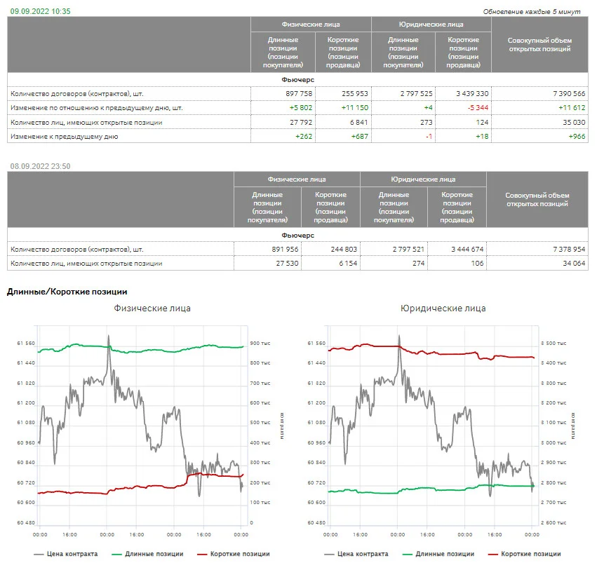Select the cell value 3 444 674

click(x=467, y=249)
